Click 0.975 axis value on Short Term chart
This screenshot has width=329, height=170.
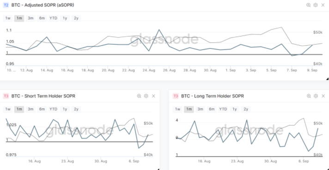(x=11, y=155)
